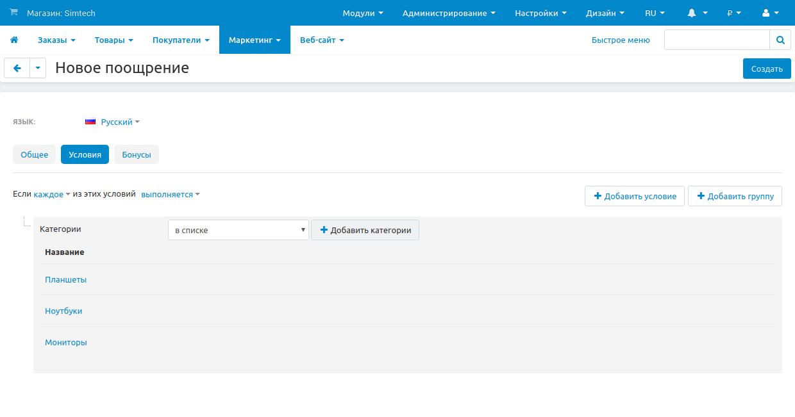795x417 pixels.
Task: Open the каждое condition selector
Action: click(x=52, y=194)
